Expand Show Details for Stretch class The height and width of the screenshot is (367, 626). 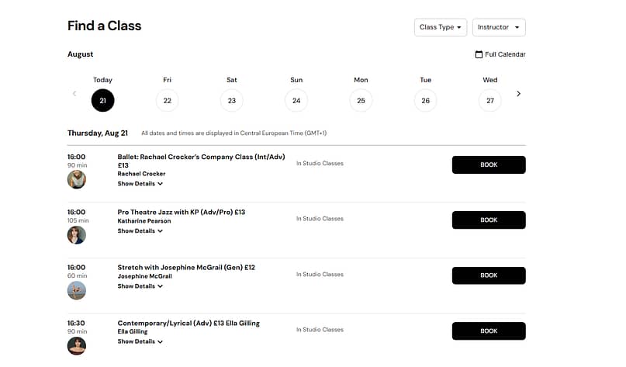tap(140, 286)
